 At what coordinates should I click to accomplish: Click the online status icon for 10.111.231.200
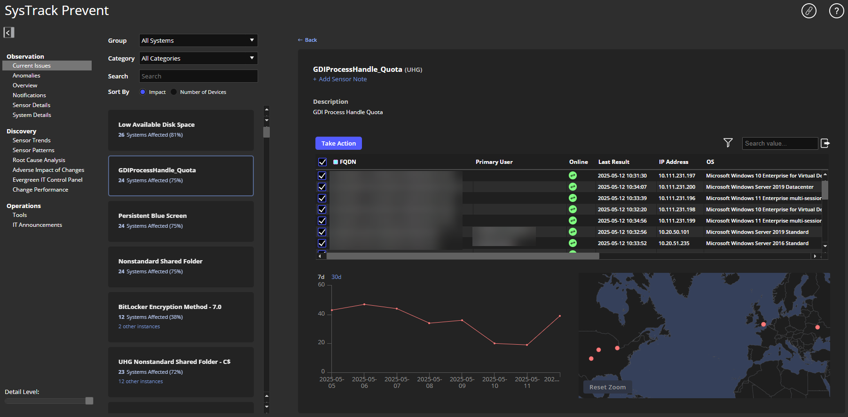pos(573,187)
